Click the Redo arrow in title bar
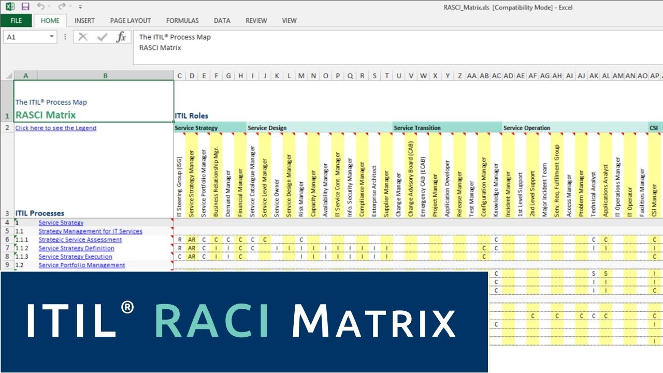The height and width of the screenshot is (373, 663). coord(62,7)
